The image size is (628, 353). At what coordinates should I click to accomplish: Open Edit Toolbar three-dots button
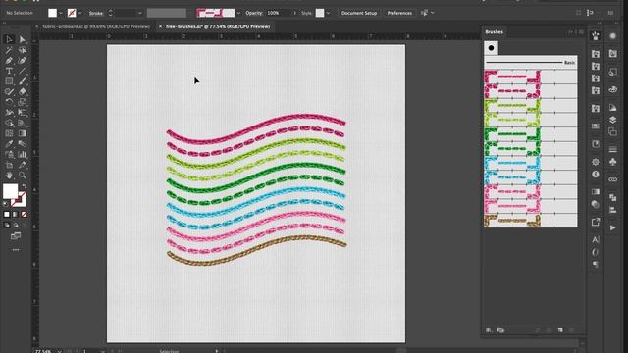pyautogui.click(x=16, y=250)
